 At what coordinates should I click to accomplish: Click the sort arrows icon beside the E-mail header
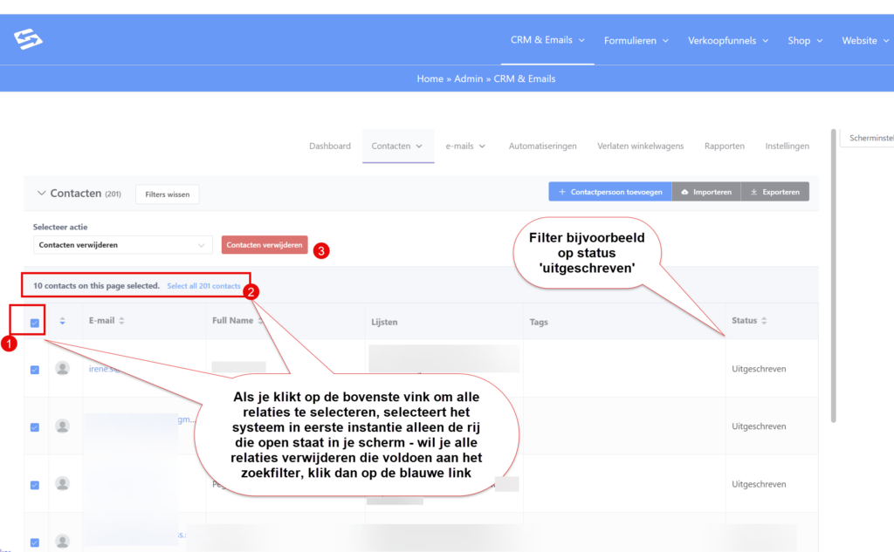tap(121, 321)
